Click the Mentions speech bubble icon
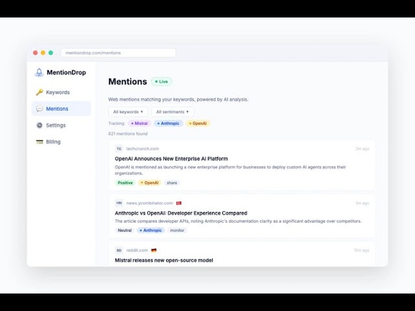This screenshot has width=415, height=311. 40,109
